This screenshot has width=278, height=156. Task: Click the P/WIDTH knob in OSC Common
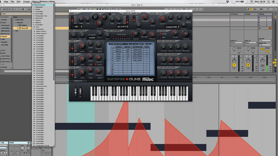(73, 35)
